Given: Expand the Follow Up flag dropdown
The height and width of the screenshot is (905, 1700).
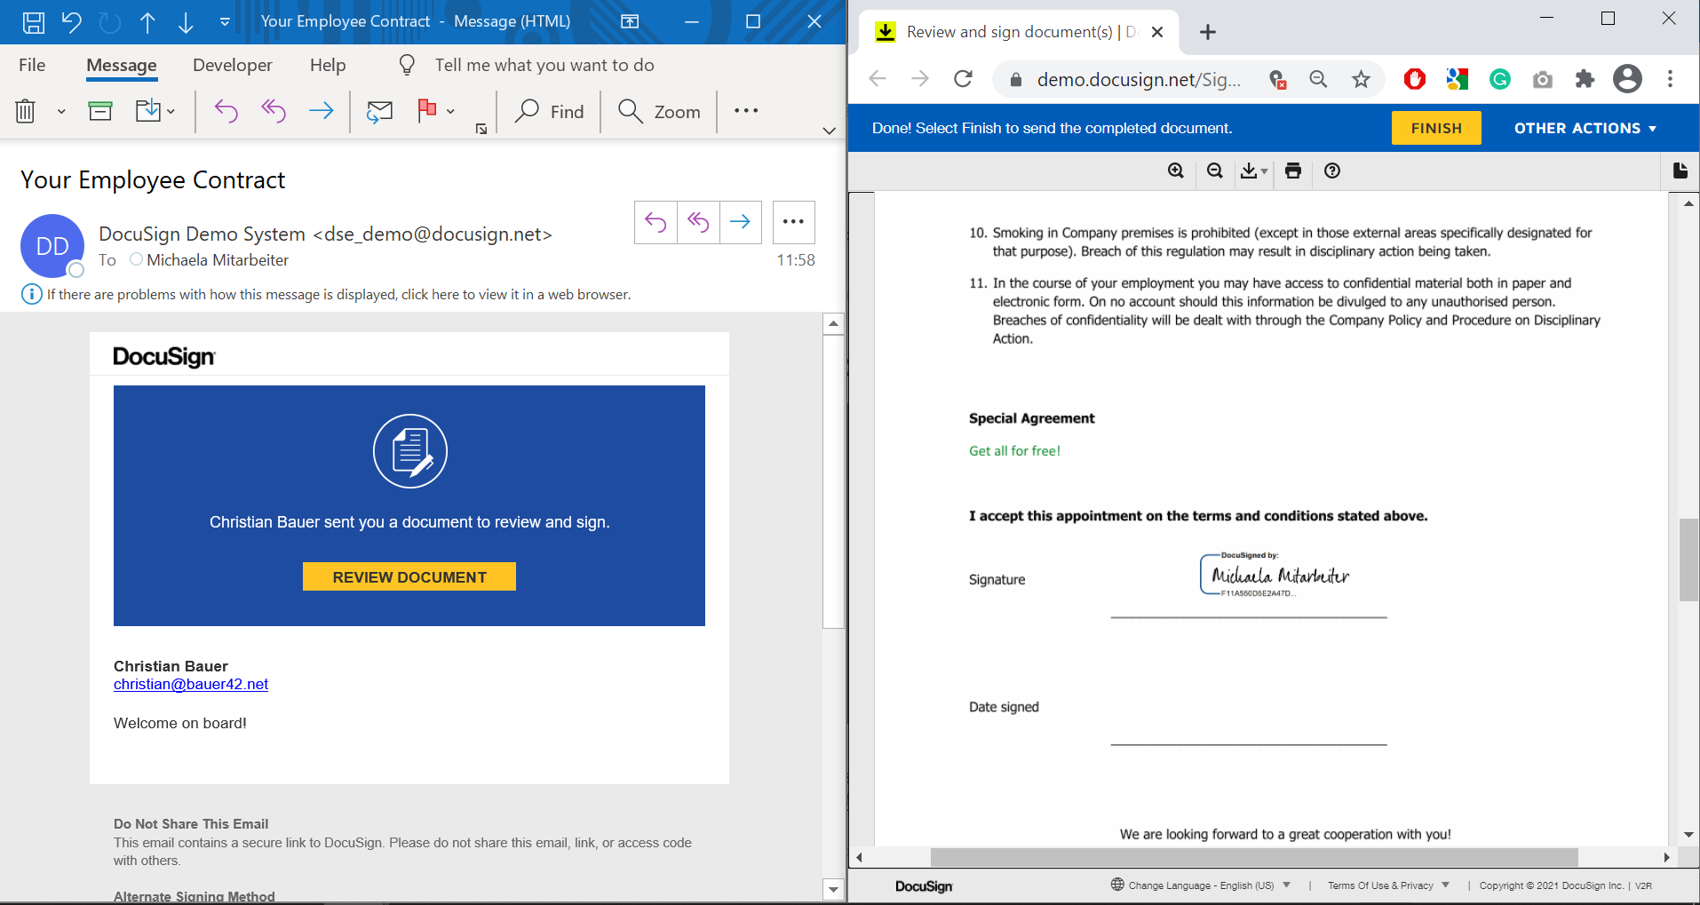Looking at the screenshot, I should coord(450,112).
